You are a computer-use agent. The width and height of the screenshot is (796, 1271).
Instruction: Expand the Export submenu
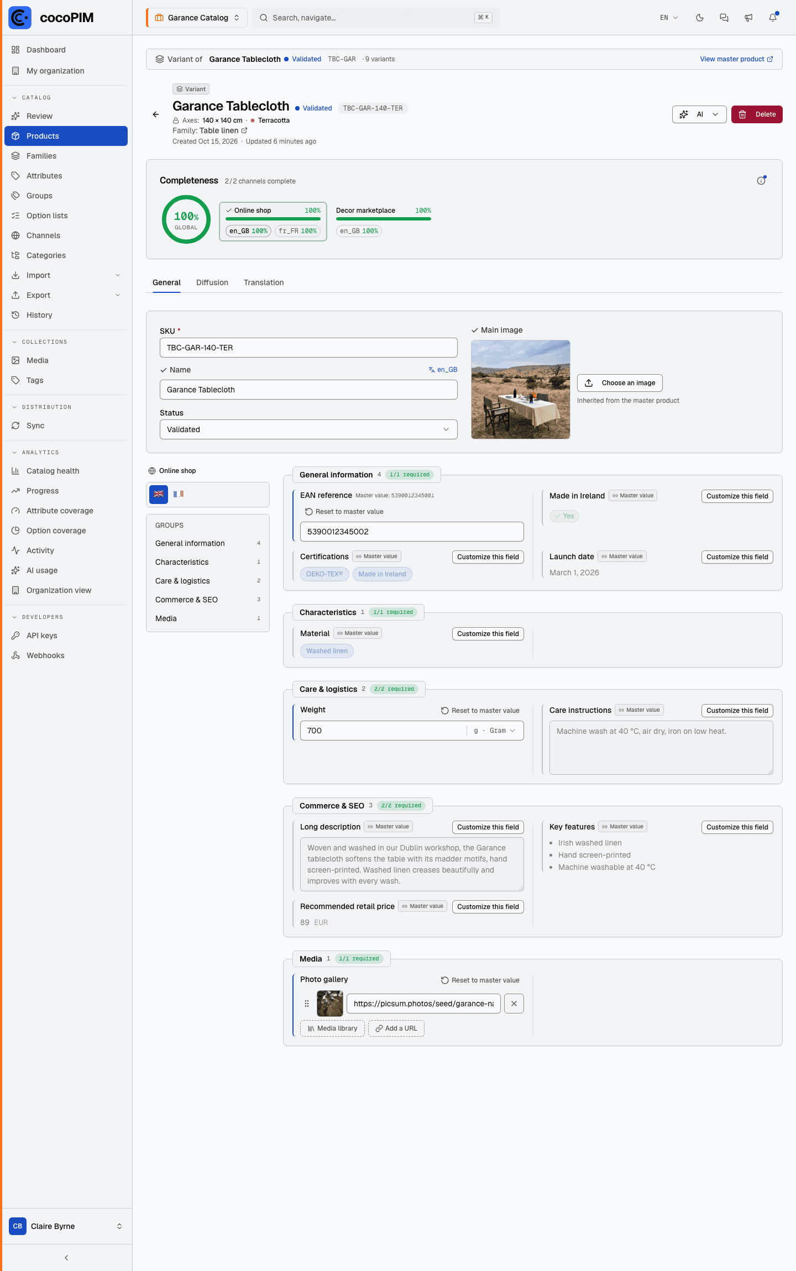pos(66,295)
